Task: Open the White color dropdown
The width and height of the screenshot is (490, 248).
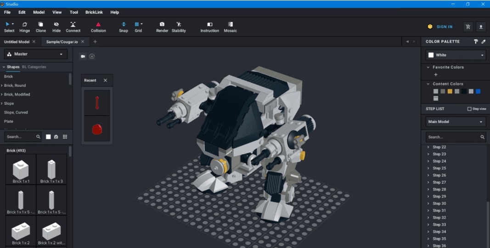Action: [x=456, y=55]
